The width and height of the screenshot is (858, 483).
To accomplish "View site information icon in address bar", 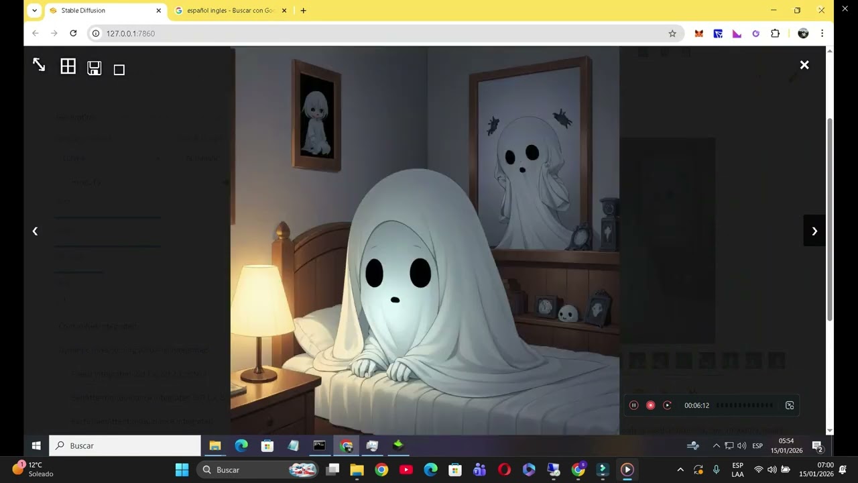I will (96, 34).
